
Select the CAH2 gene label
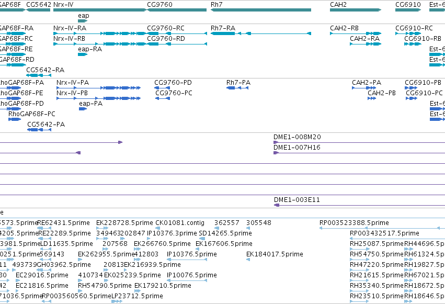point(338,5)
